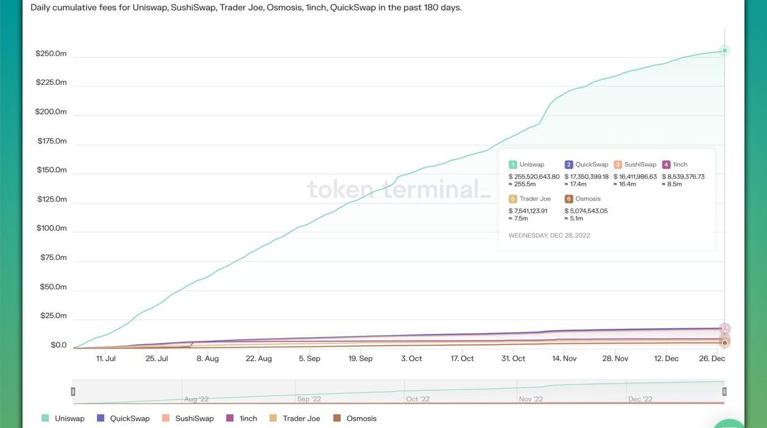Toggle SushiSwap series in chart legend

[x=188, y=419]
